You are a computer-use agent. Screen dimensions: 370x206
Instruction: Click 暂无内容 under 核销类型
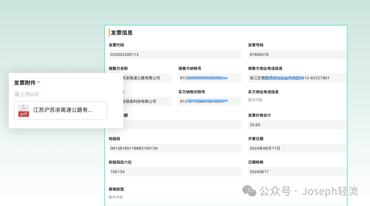point(116,197)
